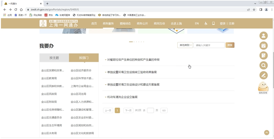This screenshot has height=139, width=274.
Task: Open the user profile floating icon
Action: 263,36
